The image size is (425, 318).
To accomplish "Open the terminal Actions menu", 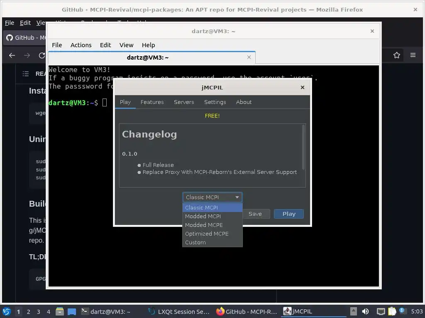I will [x=81, y=45].
